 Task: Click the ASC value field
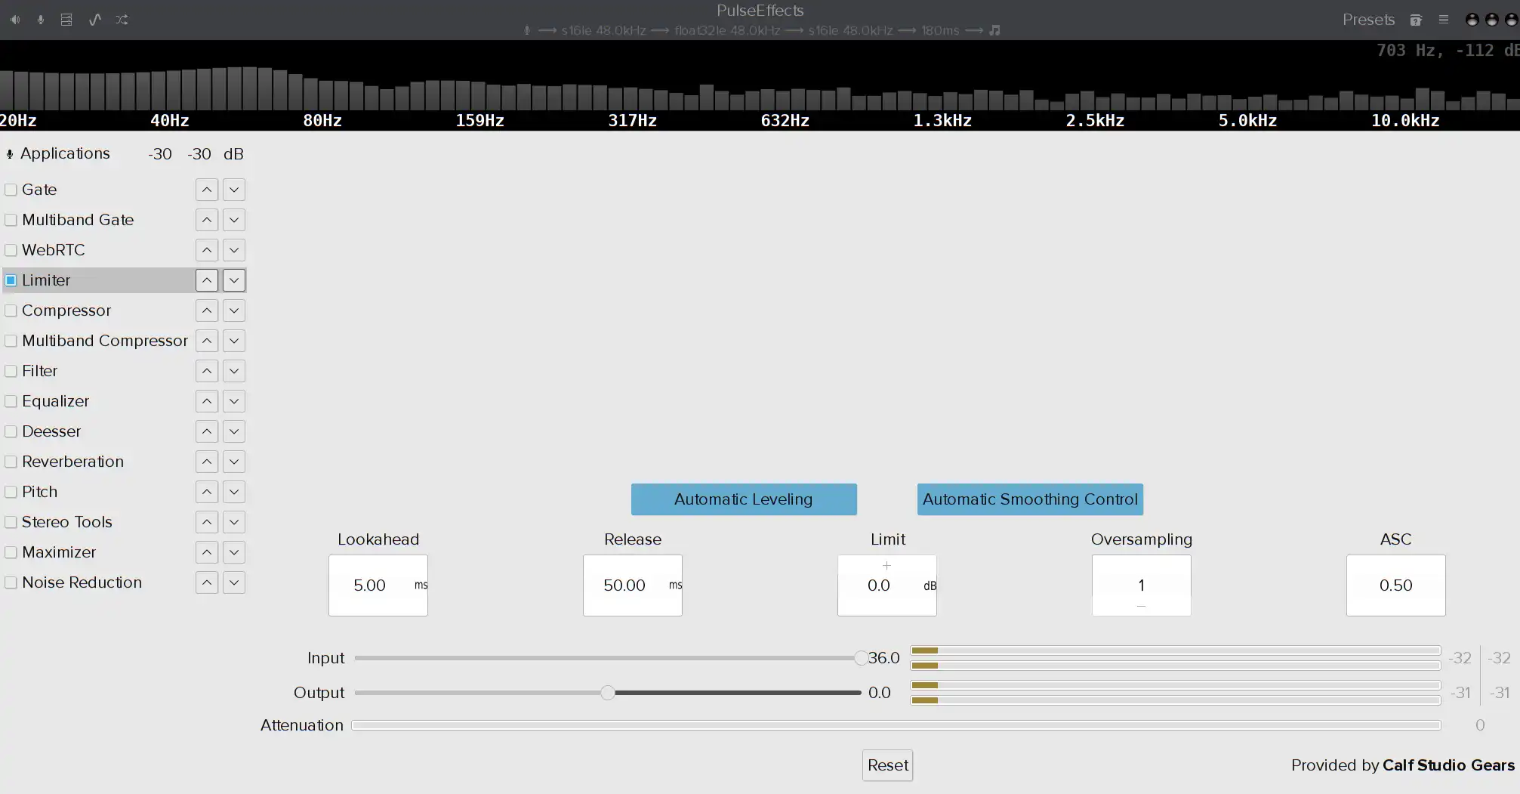click(x=1395, y=585)
